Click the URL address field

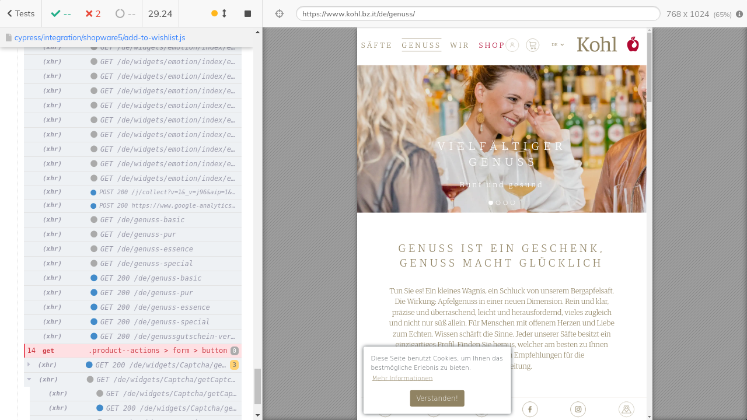[477, 13]
